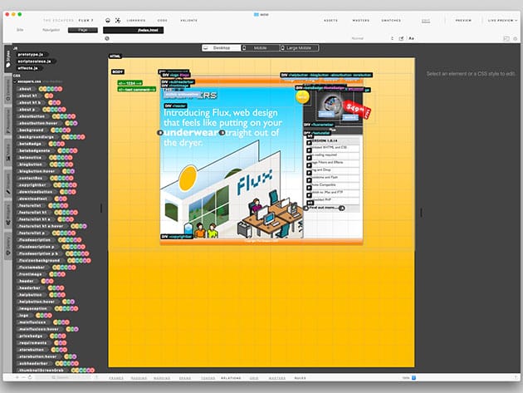The width and height of the screenshot is (523, 393).
Task: Click the round icon left of path bar
Action: tap(108, 38)
